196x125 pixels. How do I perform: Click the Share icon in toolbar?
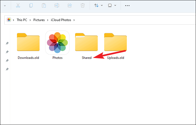[x=70, y=5]
